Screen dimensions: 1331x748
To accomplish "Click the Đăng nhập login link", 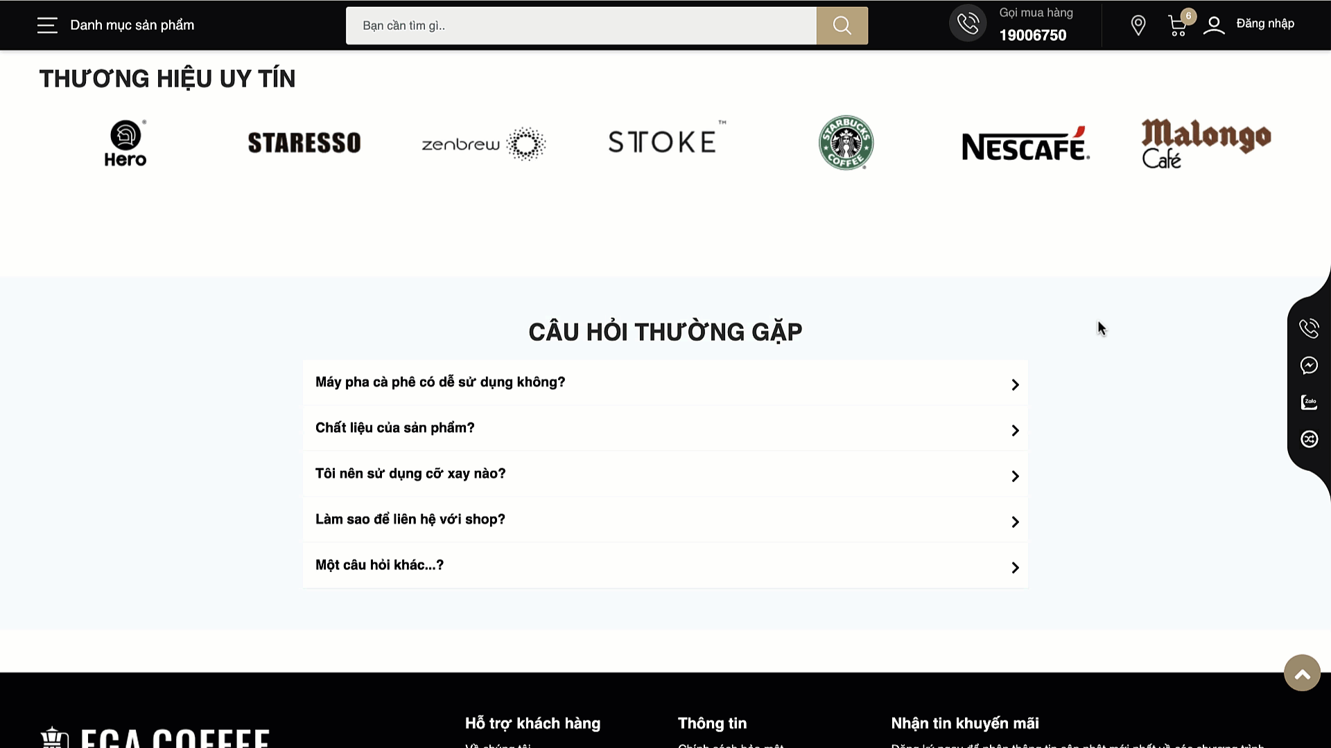I will coord(1265,24).
